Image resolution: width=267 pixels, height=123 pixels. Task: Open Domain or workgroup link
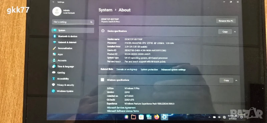(x=127, y=69)
